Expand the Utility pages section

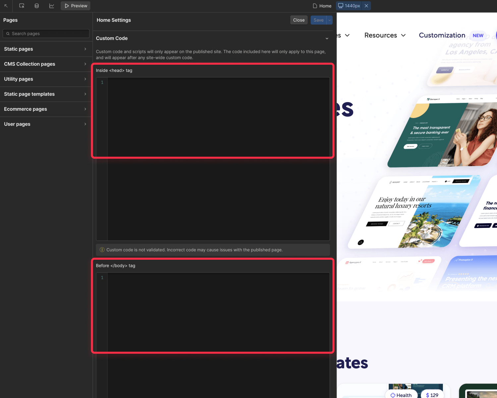point(46,79)
